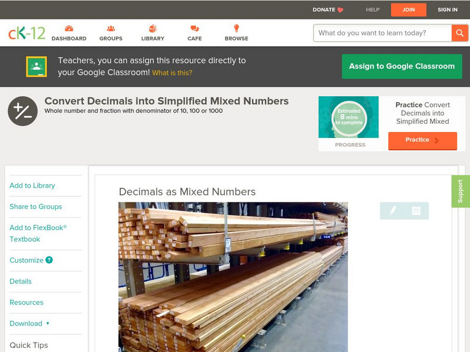Click Assign to Google Classroom button
The height and width of the screenshot is (352, 470).
point(402,66)
